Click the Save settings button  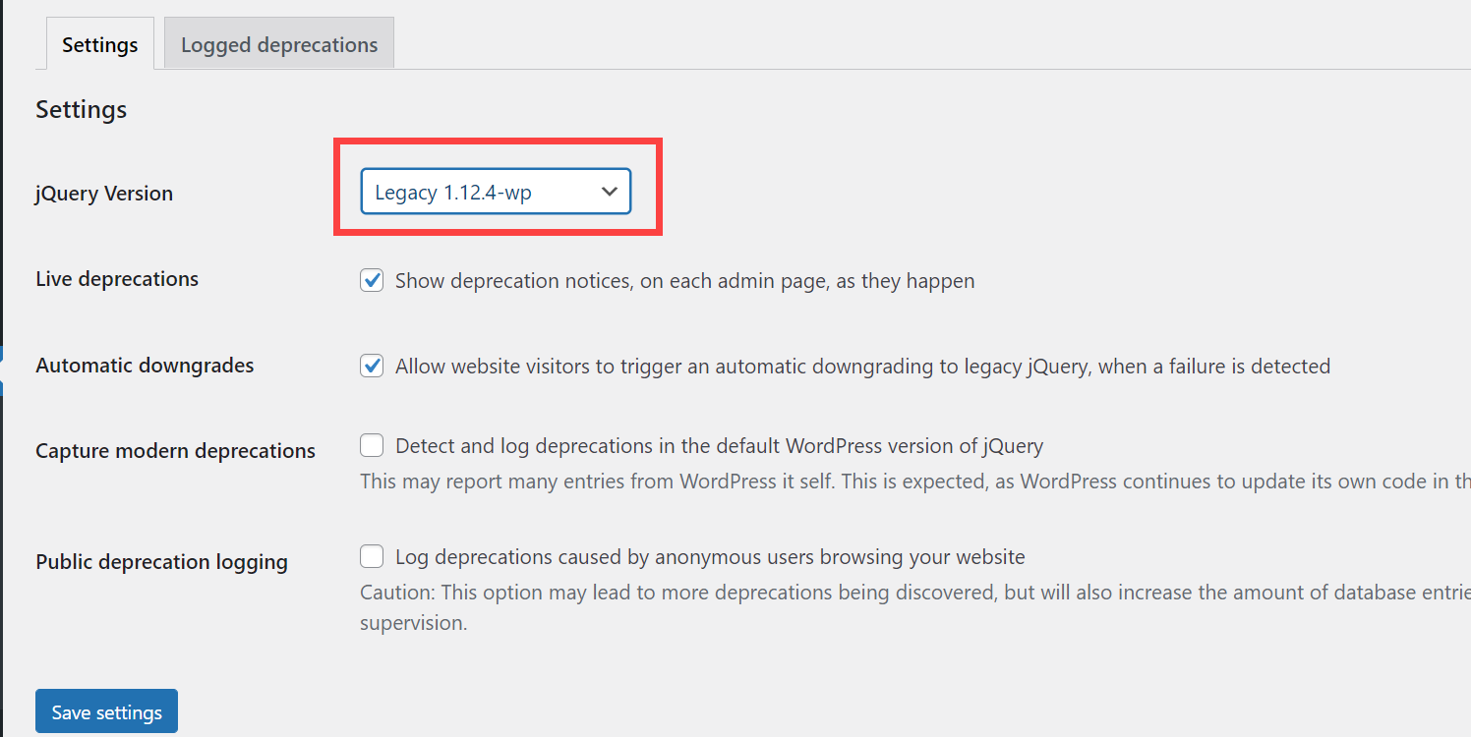coord(106,710)
